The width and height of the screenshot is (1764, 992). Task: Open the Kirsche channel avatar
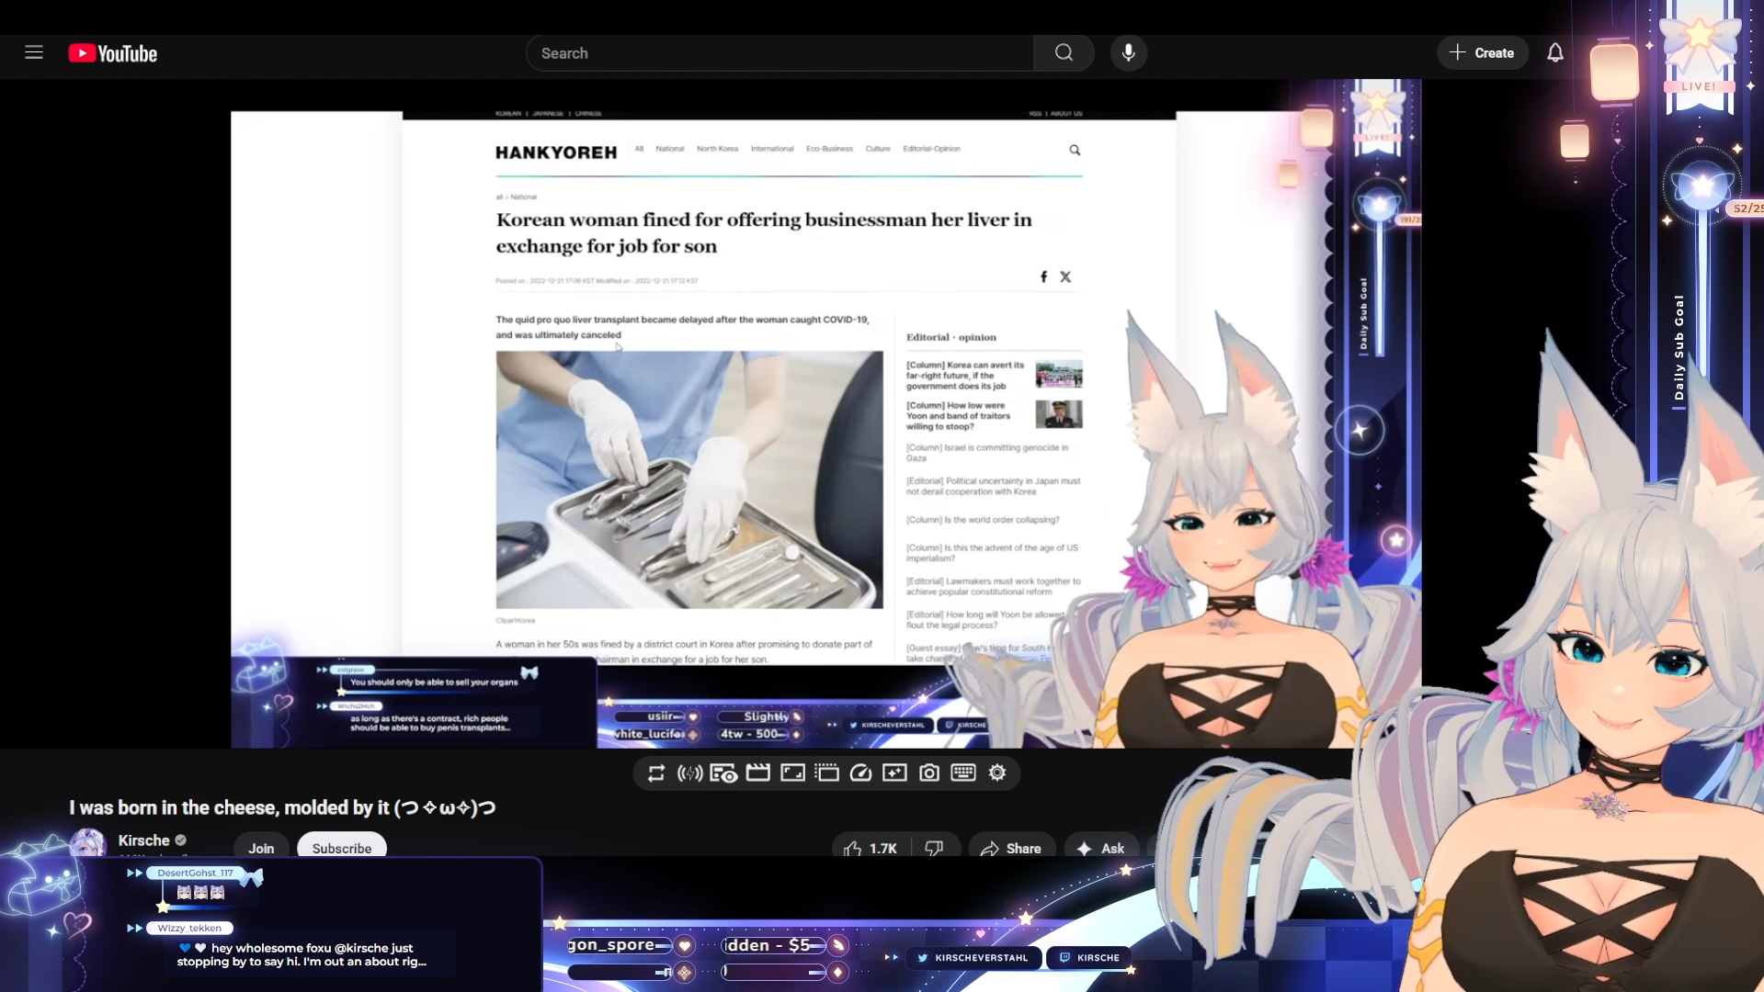click(88, 842)
